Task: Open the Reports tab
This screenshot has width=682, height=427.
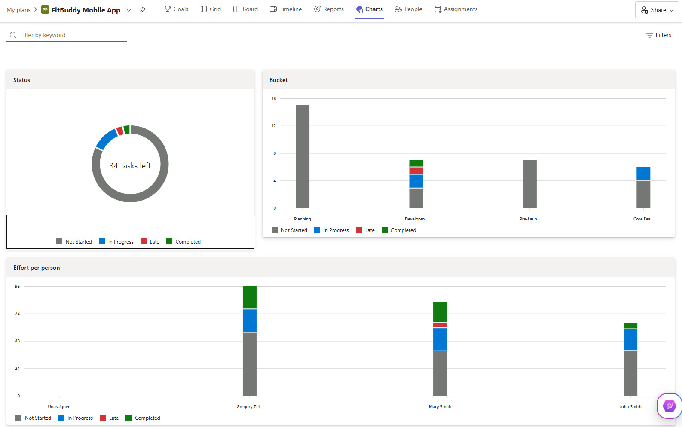Action: click(x=329, y=9)
